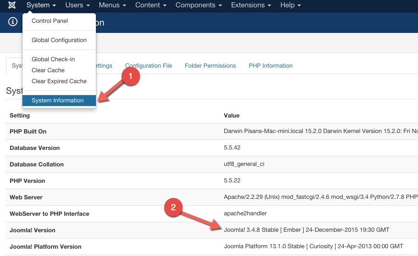Screen dimensions: 418x256
Task: Expand the Components dropdown
Action: click(x=199, y=5)
